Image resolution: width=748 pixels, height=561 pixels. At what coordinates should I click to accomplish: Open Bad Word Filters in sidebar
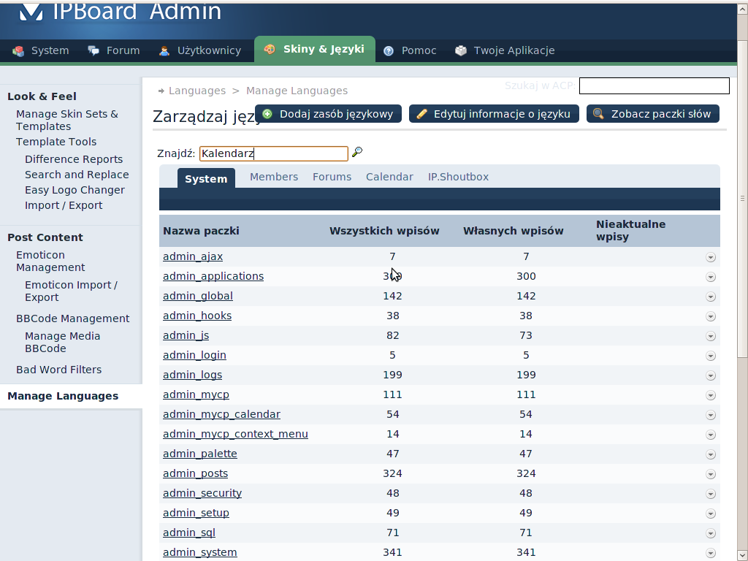click(58, 370)
